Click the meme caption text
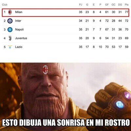Image resolution: width=131 pixels, height=131 pixels. (66, 123)
